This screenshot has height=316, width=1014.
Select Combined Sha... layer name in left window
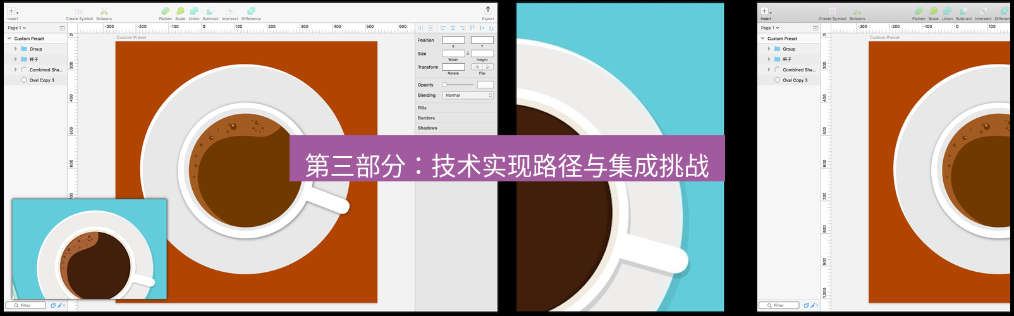[x=46, y=70]
